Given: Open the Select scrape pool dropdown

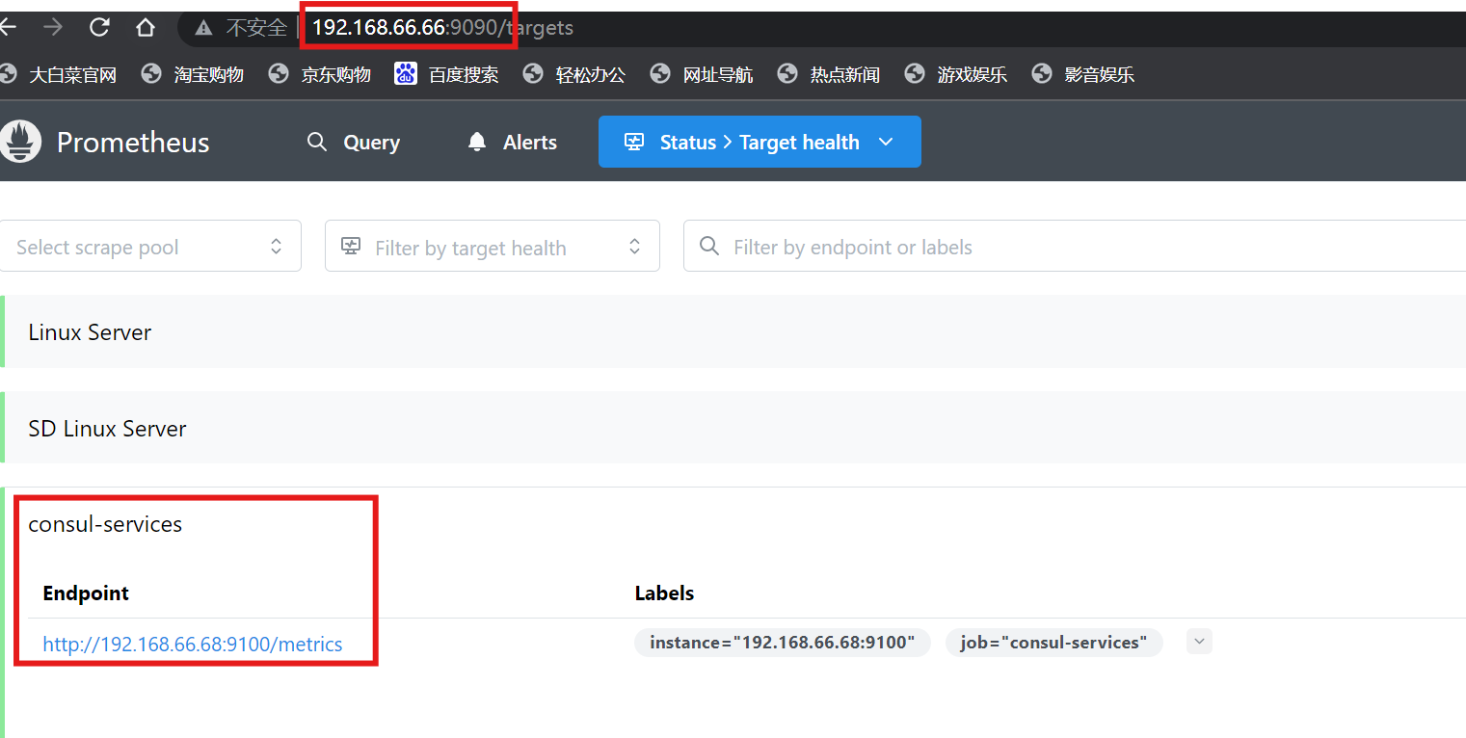Looking at the screenshot, I should click(150, 247).
